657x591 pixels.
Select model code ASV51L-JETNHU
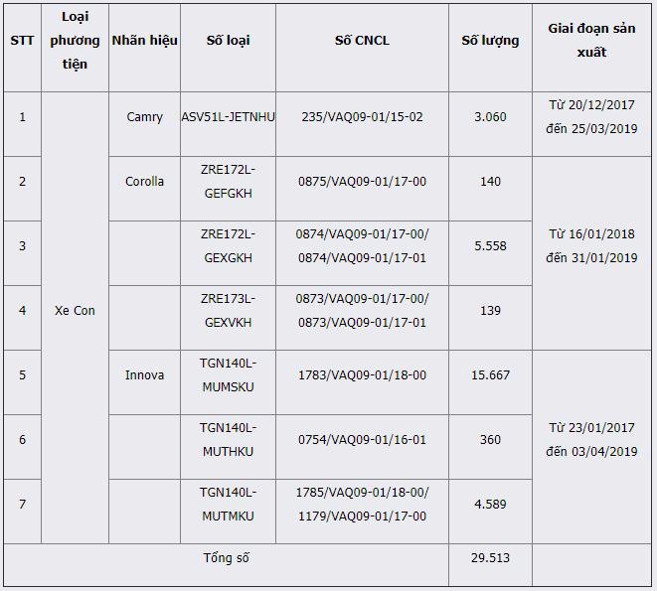[x=228, y=117]
